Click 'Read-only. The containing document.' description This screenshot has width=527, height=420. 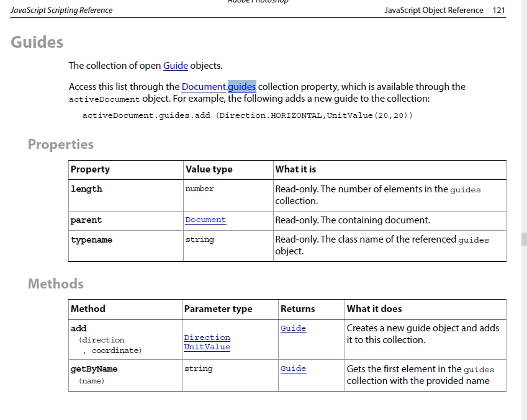[x=353, y=220]
